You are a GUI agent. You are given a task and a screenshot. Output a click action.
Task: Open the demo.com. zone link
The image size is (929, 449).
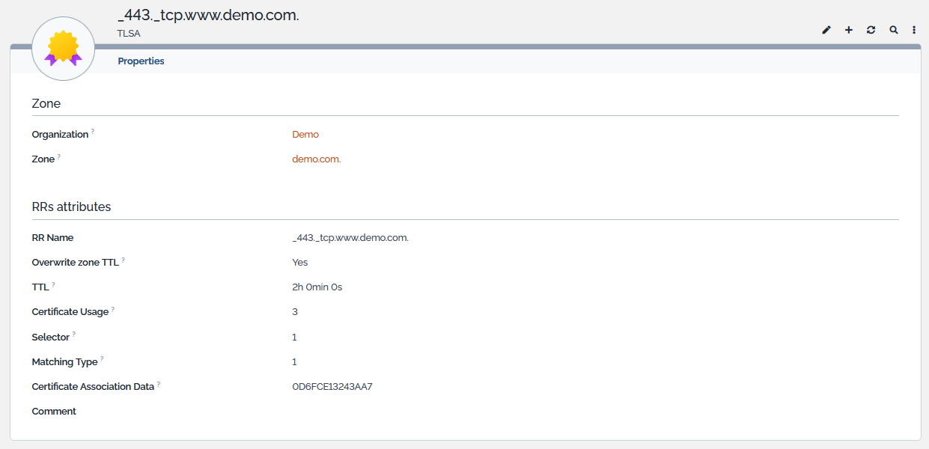coord(316,159)
